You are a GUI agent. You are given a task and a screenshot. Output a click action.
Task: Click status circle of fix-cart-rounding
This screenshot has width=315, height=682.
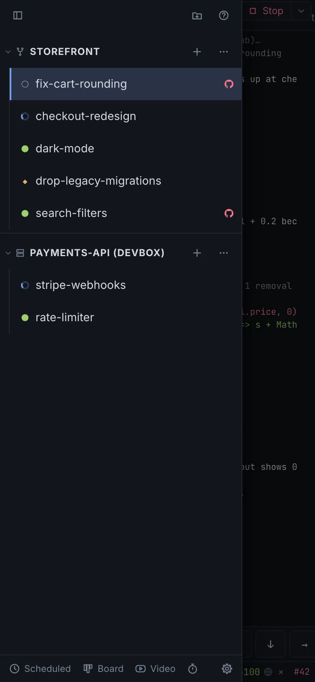click(x=25, y=84)
